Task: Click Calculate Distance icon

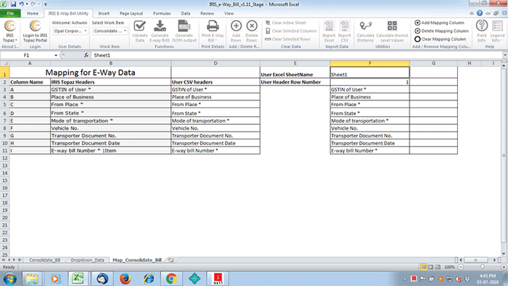Action: tap(366, 31)
